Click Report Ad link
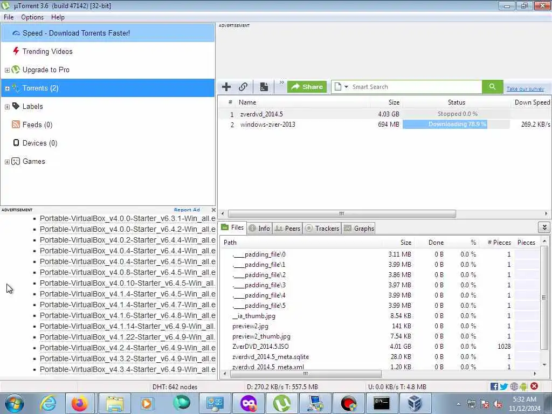This screenshot has width=552, height=414. tap(187, 210)
